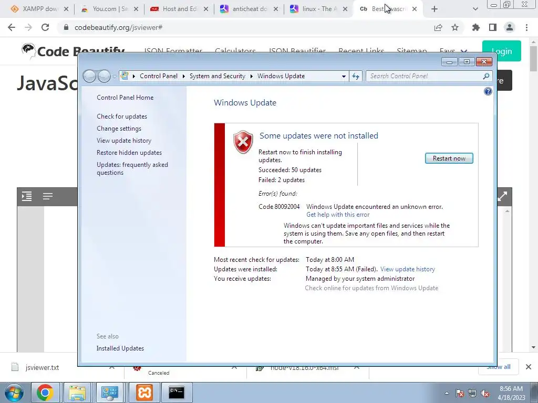This screenshot has height=403, width=538.
Task: Click the Control Panel forward arrow button
Action: coord(104,76)
